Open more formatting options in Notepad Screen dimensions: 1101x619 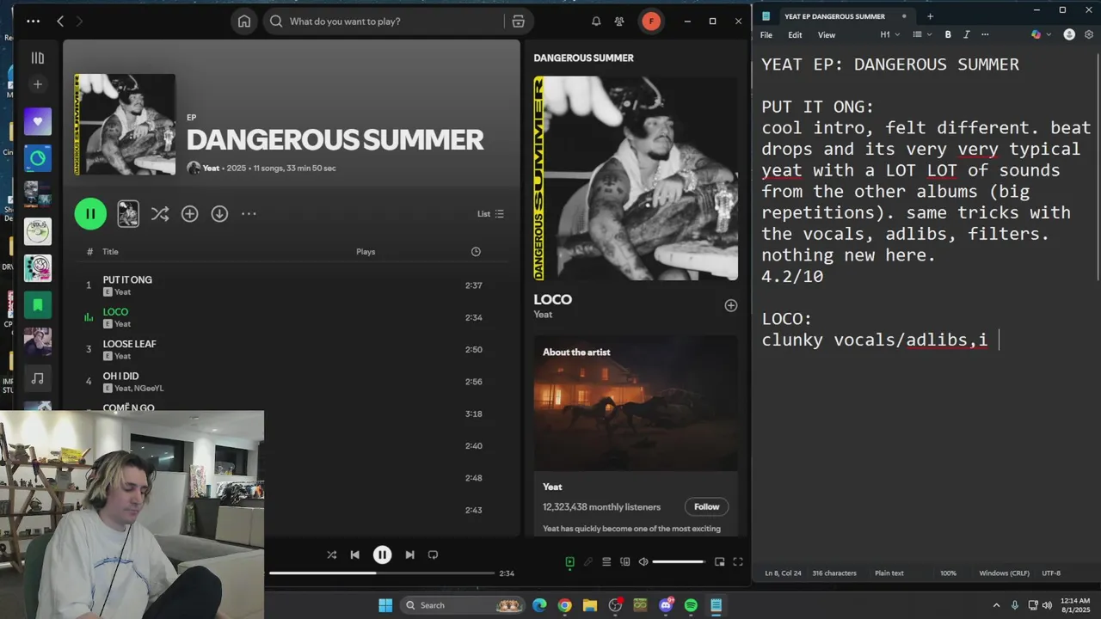[x=985, y=35]
